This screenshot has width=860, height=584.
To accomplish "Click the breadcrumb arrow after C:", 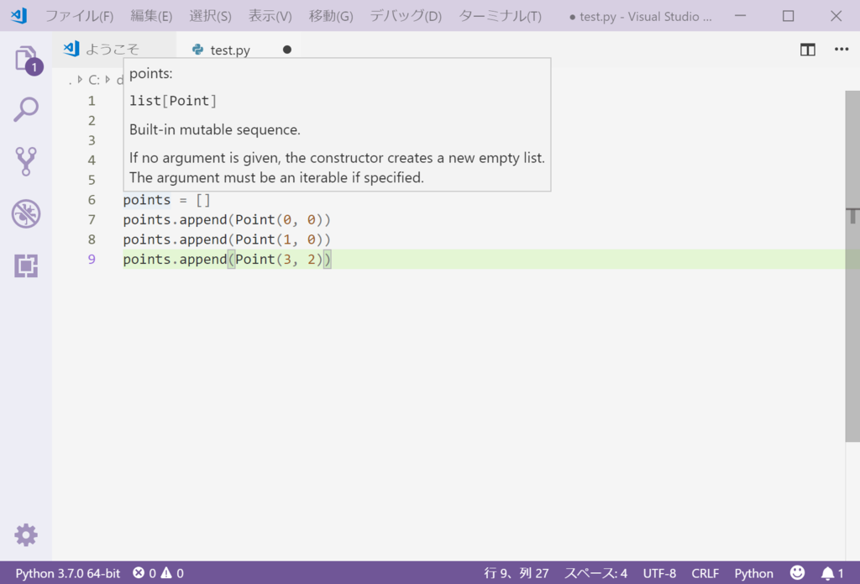I will [x=108, y=80].
